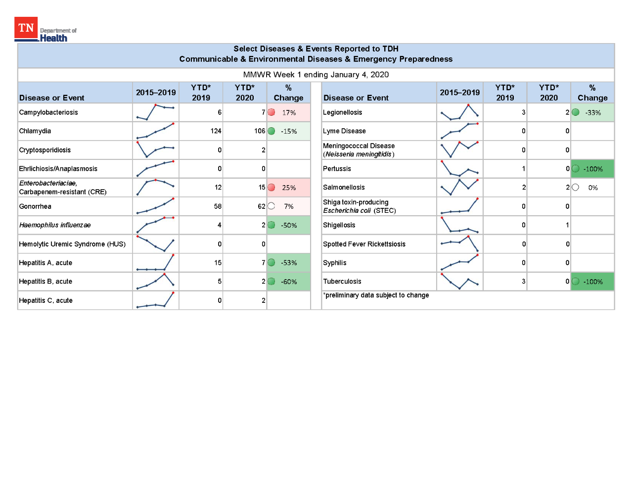
Task: Click the red indicator dot in CRE row
Action: (271, 188)
